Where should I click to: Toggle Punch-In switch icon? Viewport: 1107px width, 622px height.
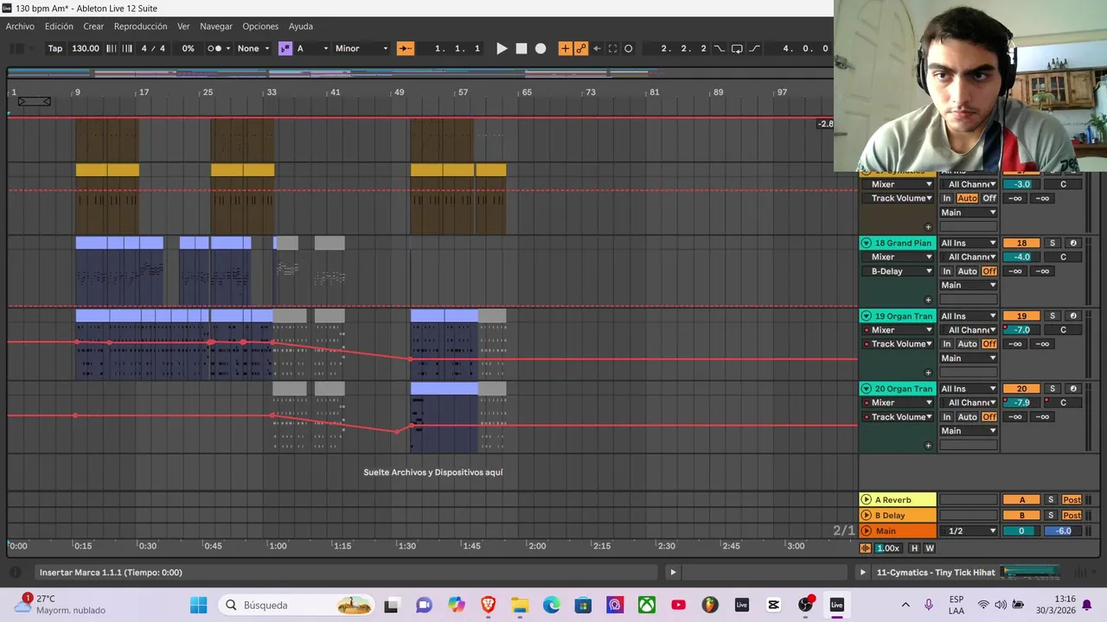[720, 48]
